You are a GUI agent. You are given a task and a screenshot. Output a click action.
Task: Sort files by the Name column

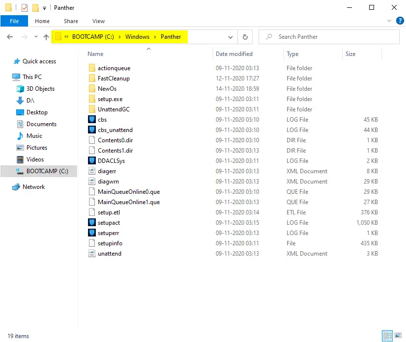tap(95, 54)
